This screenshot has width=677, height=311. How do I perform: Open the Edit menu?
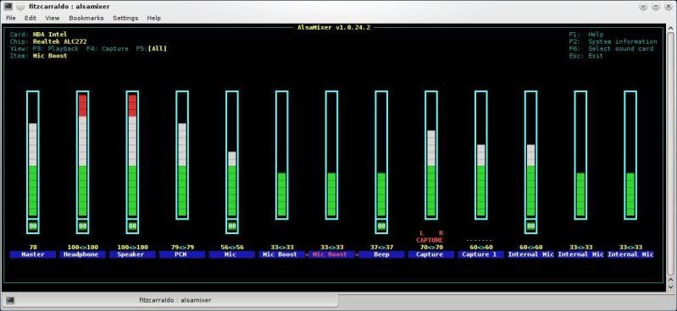(31, 18)
